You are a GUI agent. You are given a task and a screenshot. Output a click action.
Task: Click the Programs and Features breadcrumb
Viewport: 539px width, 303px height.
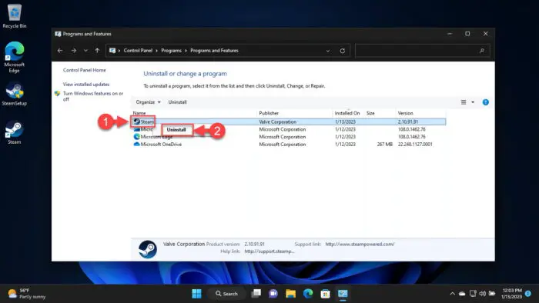(x=214, y=51)
